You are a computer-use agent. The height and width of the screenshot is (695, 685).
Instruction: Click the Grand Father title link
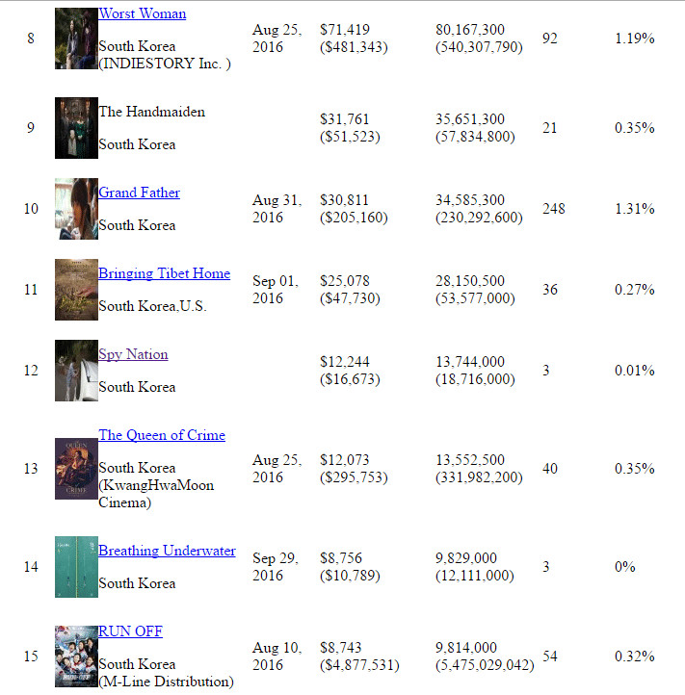point(139,193)
